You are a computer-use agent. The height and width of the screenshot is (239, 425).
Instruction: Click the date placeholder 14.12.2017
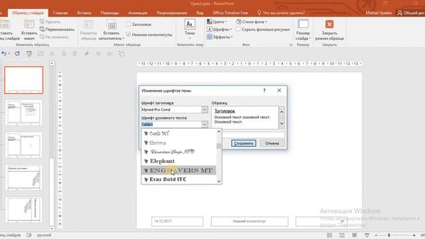177,221
